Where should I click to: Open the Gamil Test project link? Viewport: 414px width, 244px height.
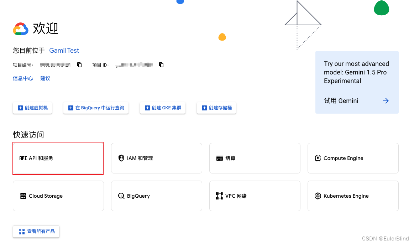coord(64,51)
